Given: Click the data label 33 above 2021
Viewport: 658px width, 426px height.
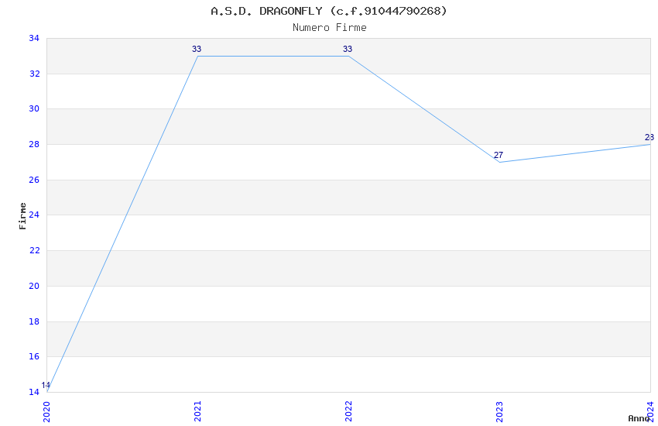Looking at the screenshot, I should 197,49.
